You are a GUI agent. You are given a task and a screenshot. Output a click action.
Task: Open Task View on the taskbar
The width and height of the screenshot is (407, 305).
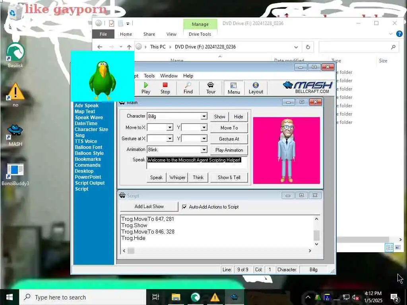pos(155,297)
